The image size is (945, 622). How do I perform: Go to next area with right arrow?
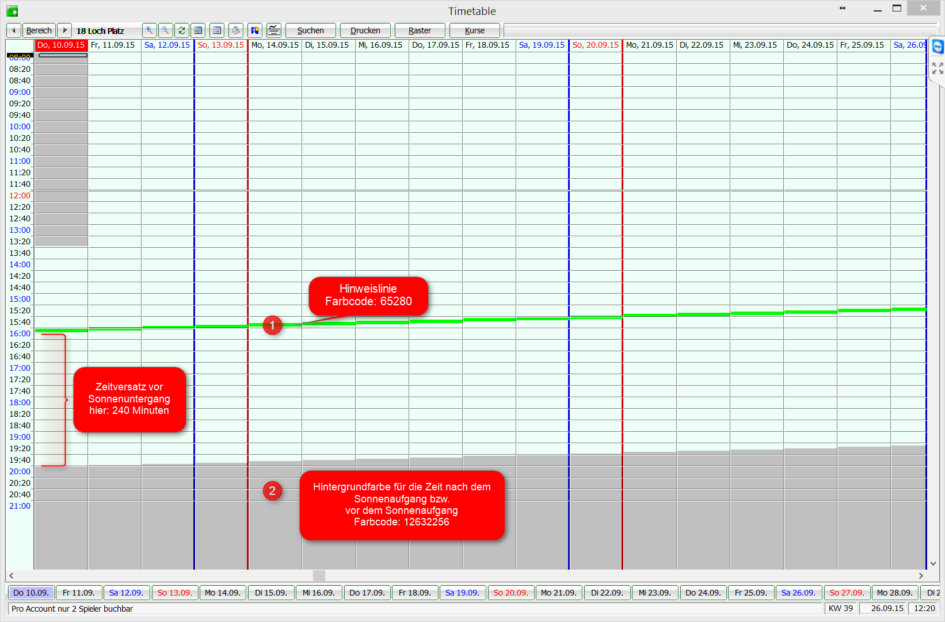click(x=64, y=30)
